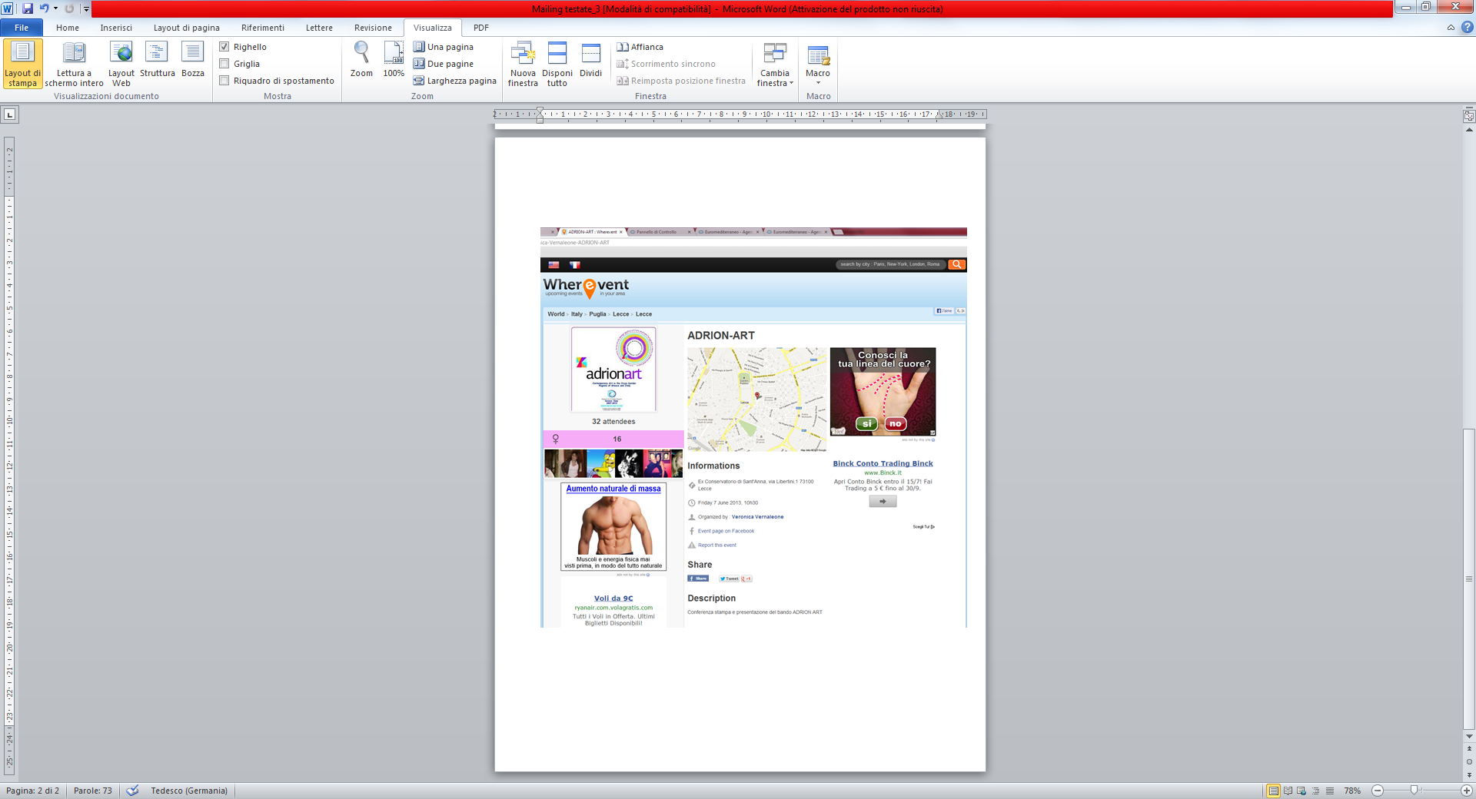
Task: Open Cambia finestra dropdown
Action: (x=775, y=64)
